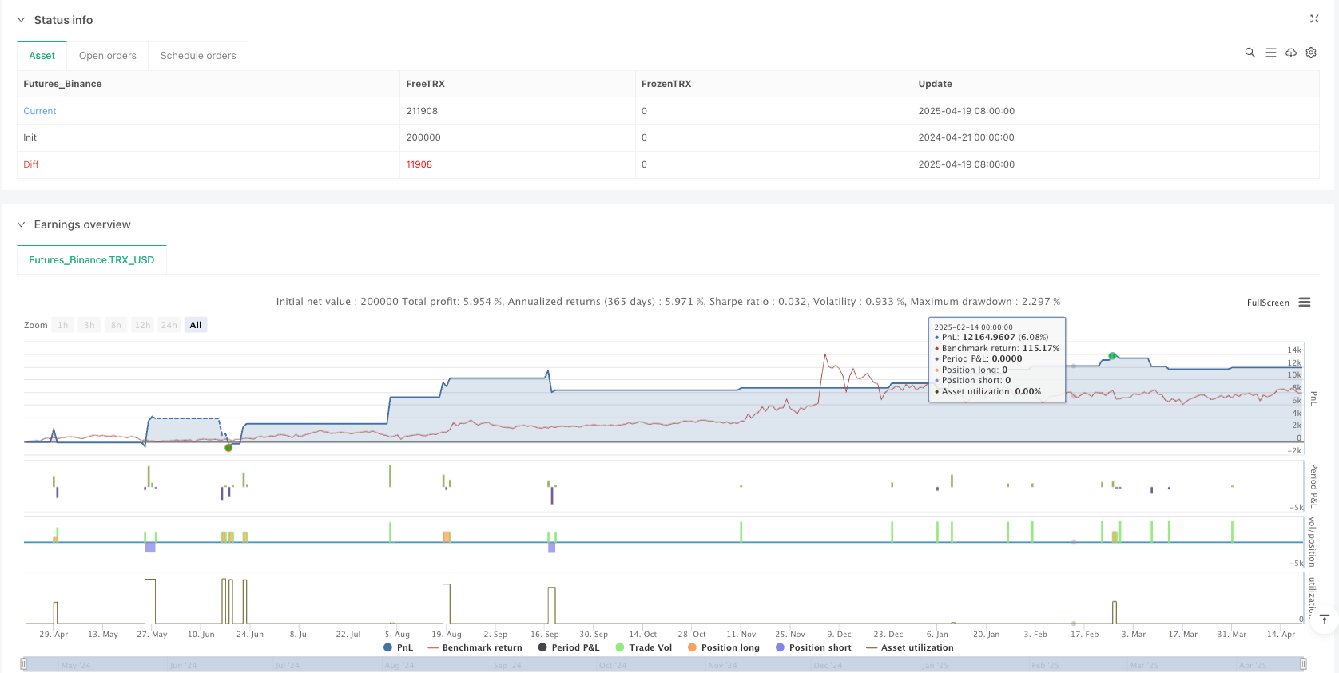Click the FullScreen chart button

[1267, 303]
